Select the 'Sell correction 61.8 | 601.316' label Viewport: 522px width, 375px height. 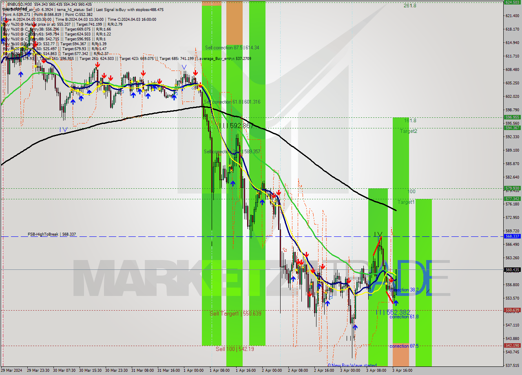[x=232, y=102]
